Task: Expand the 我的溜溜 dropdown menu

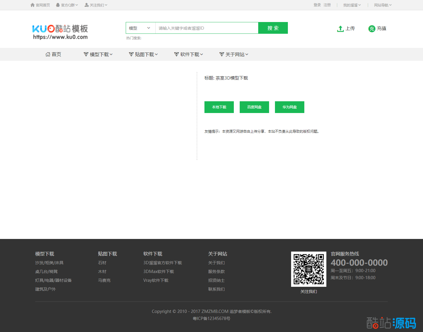Action: (x=352, y=5)
